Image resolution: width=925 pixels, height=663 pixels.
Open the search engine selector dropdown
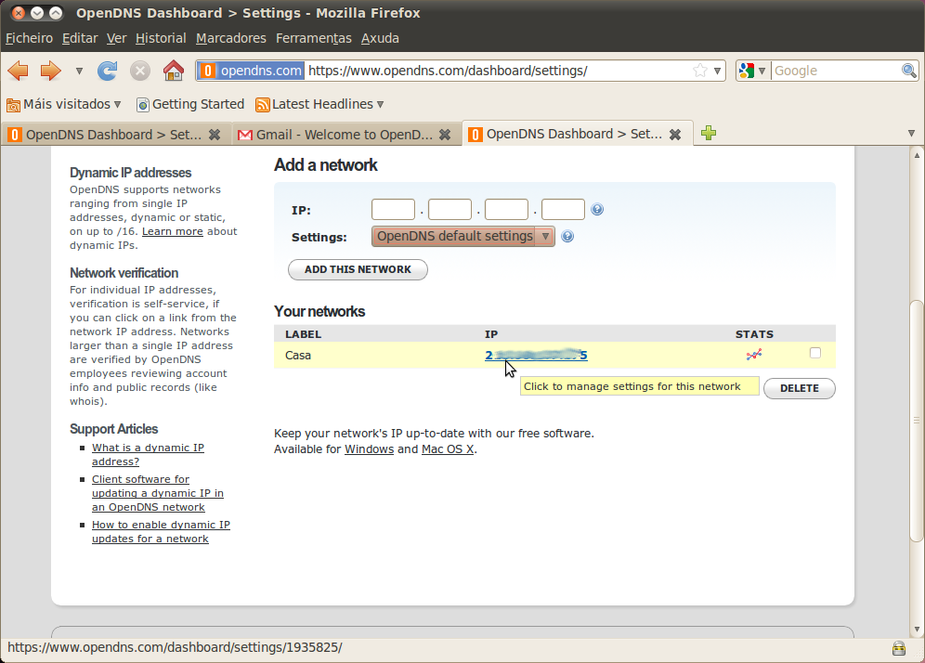tap(752, 71)
